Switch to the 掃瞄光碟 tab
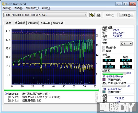The image size is (138, 113). pyautogui.click(x=58, y=23)
